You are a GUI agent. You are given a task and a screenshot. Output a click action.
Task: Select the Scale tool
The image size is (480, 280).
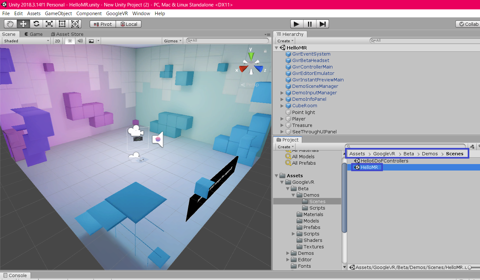point(49,24)
